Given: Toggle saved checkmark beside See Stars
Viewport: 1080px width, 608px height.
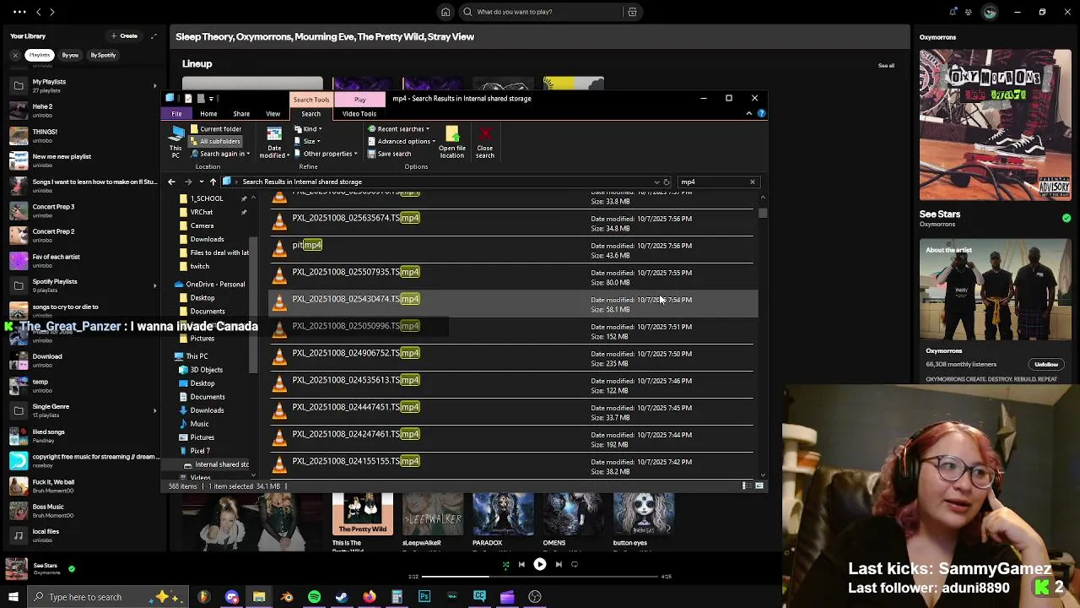Looking at the screenshot, I should tap(1066, 218).
